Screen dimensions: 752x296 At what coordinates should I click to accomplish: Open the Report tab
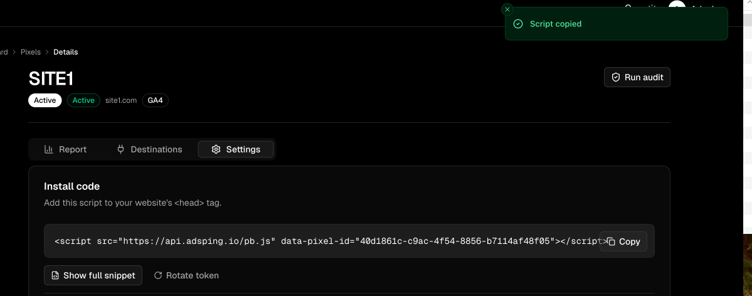pyautogui.click(x=65, y=149)
